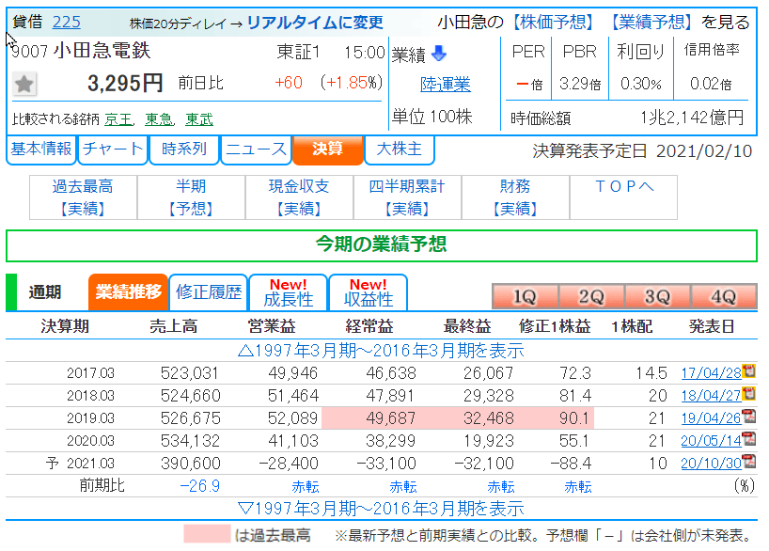Click the 4Q quarter button

723,297
